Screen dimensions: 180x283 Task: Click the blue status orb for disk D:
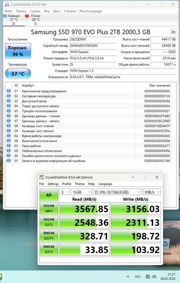tap(5, 16)
